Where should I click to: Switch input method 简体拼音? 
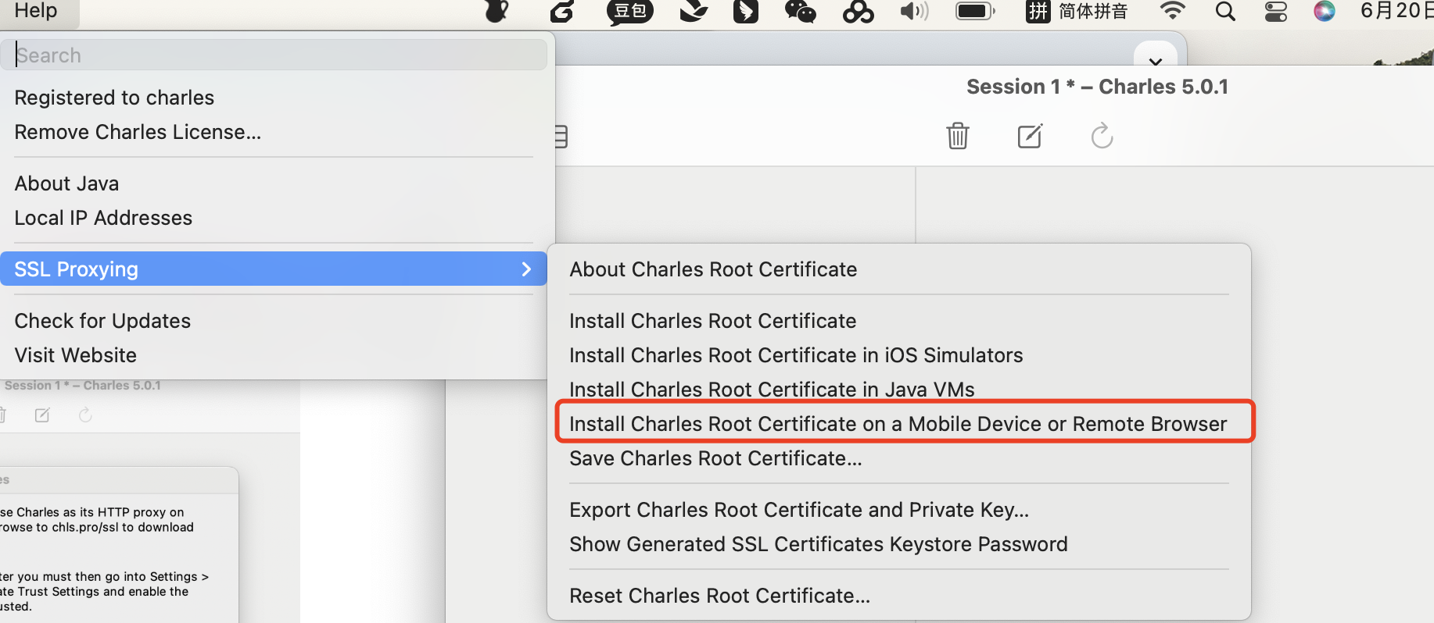pos(1077,11)
